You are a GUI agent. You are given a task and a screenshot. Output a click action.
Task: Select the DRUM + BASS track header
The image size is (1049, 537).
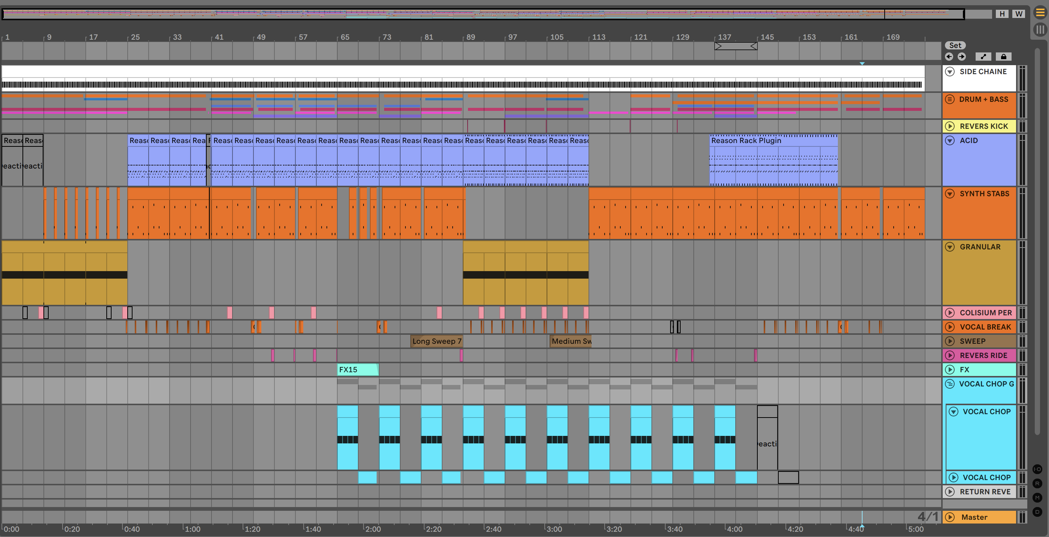[979, 106]
